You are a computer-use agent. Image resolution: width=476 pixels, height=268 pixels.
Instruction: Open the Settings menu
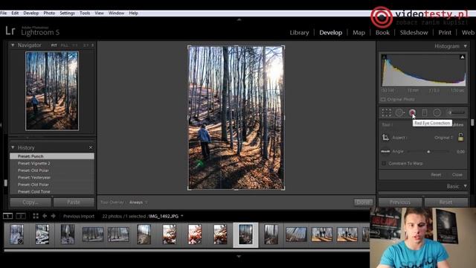click(67, 13)
